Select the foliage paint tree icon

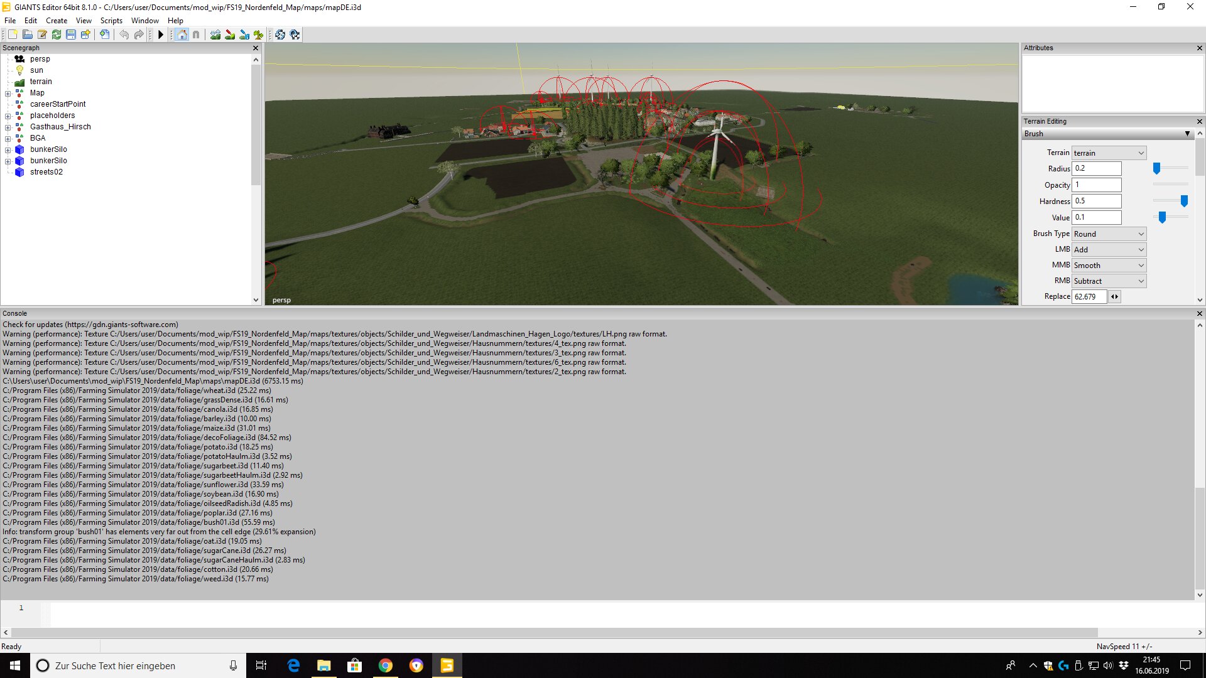coord(259,35)
